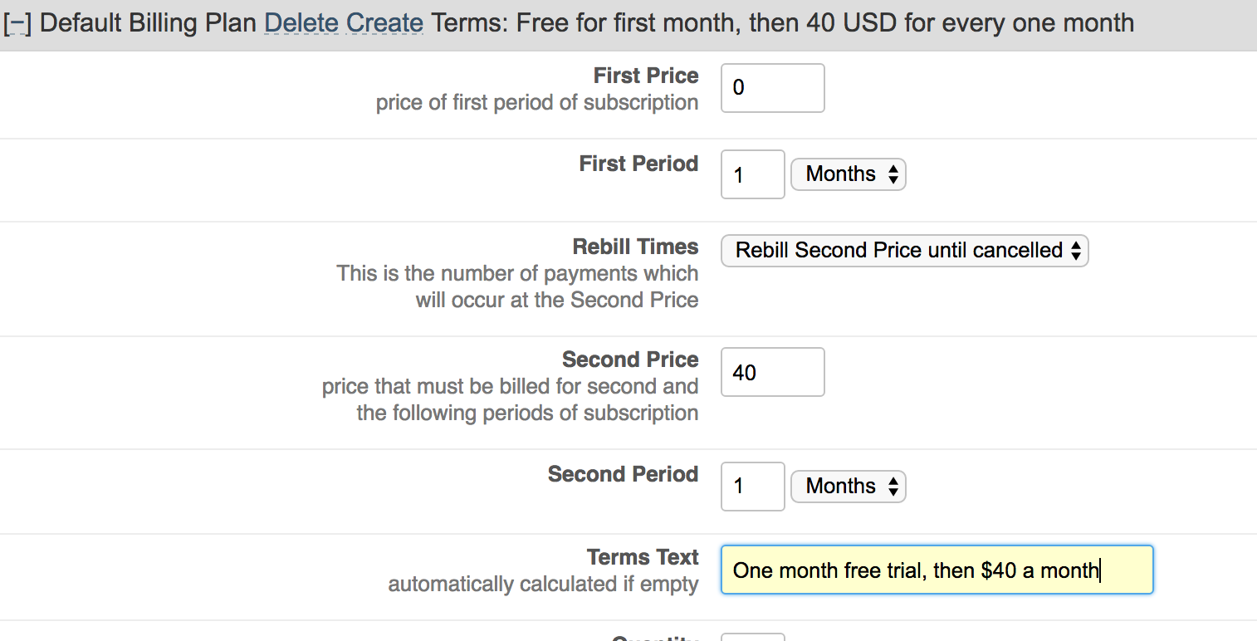This screenshot has height=641, width=1257.
Task: Click the Terms Text label
Action: coord(643,557)
